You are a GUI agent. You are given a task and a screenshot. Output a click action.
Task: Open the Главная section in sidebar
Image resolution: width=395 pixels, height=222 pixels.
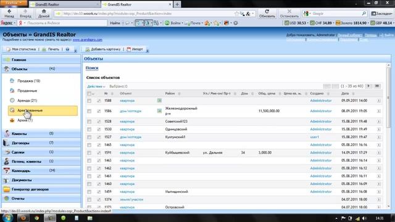[x=41, y=60]
